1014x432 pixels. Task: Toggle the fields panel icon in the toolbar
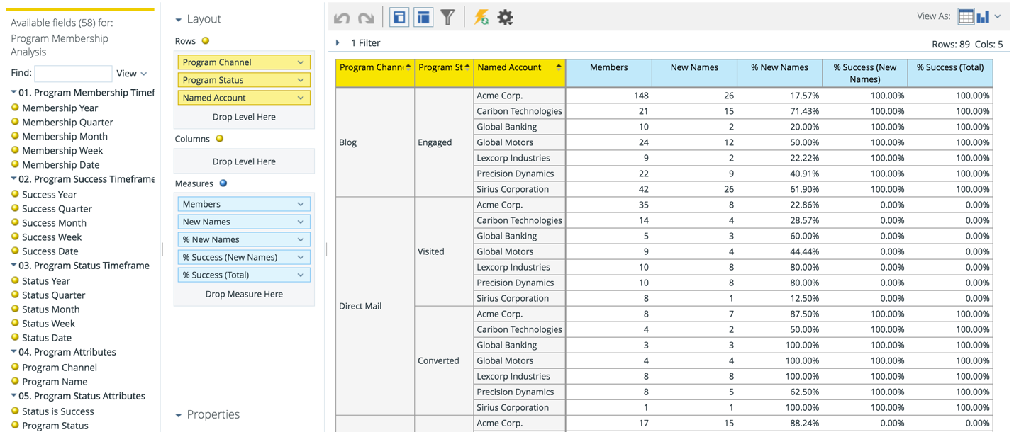pyautogui.click(x=399, y=17)
